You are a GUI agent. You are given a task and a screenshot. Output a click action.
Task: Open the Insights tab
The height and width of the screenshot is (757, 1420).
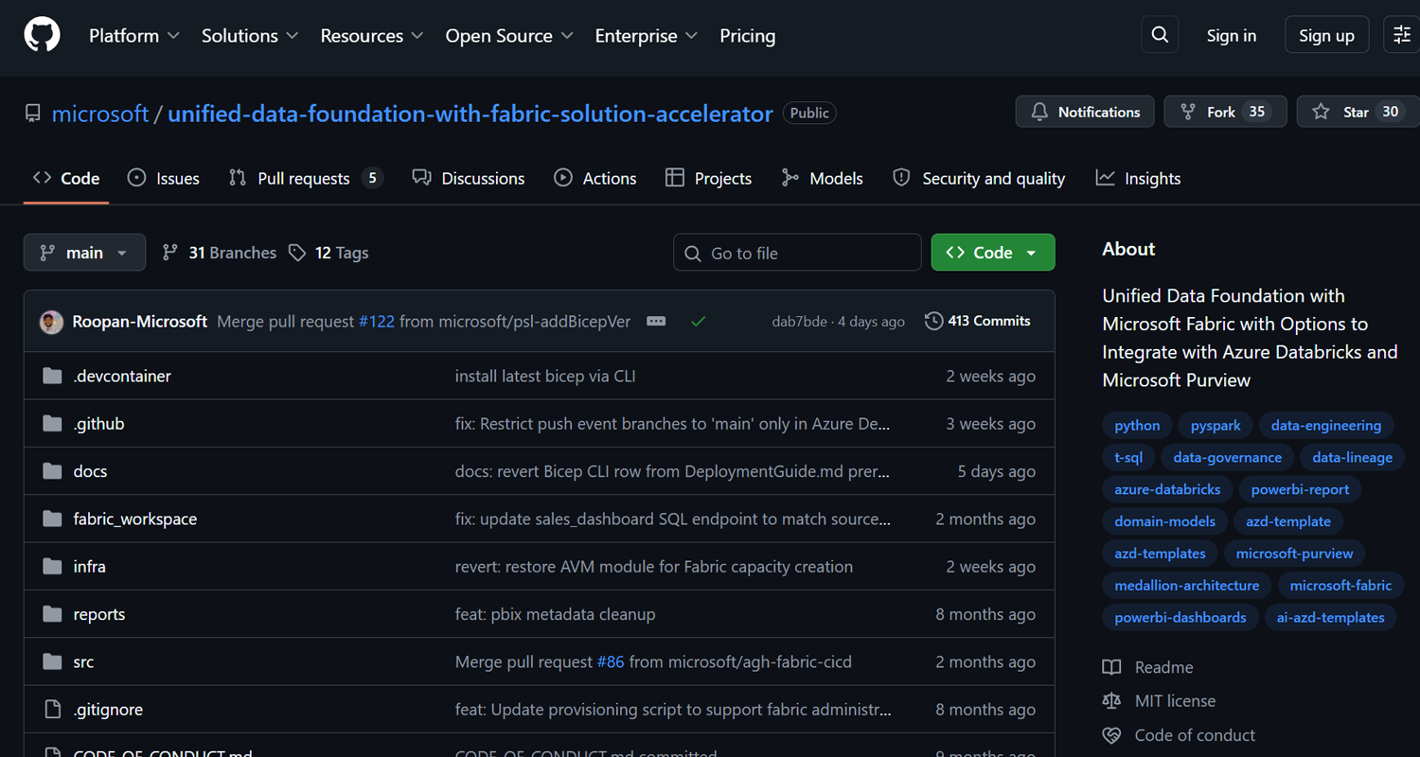click(1138, 178)
